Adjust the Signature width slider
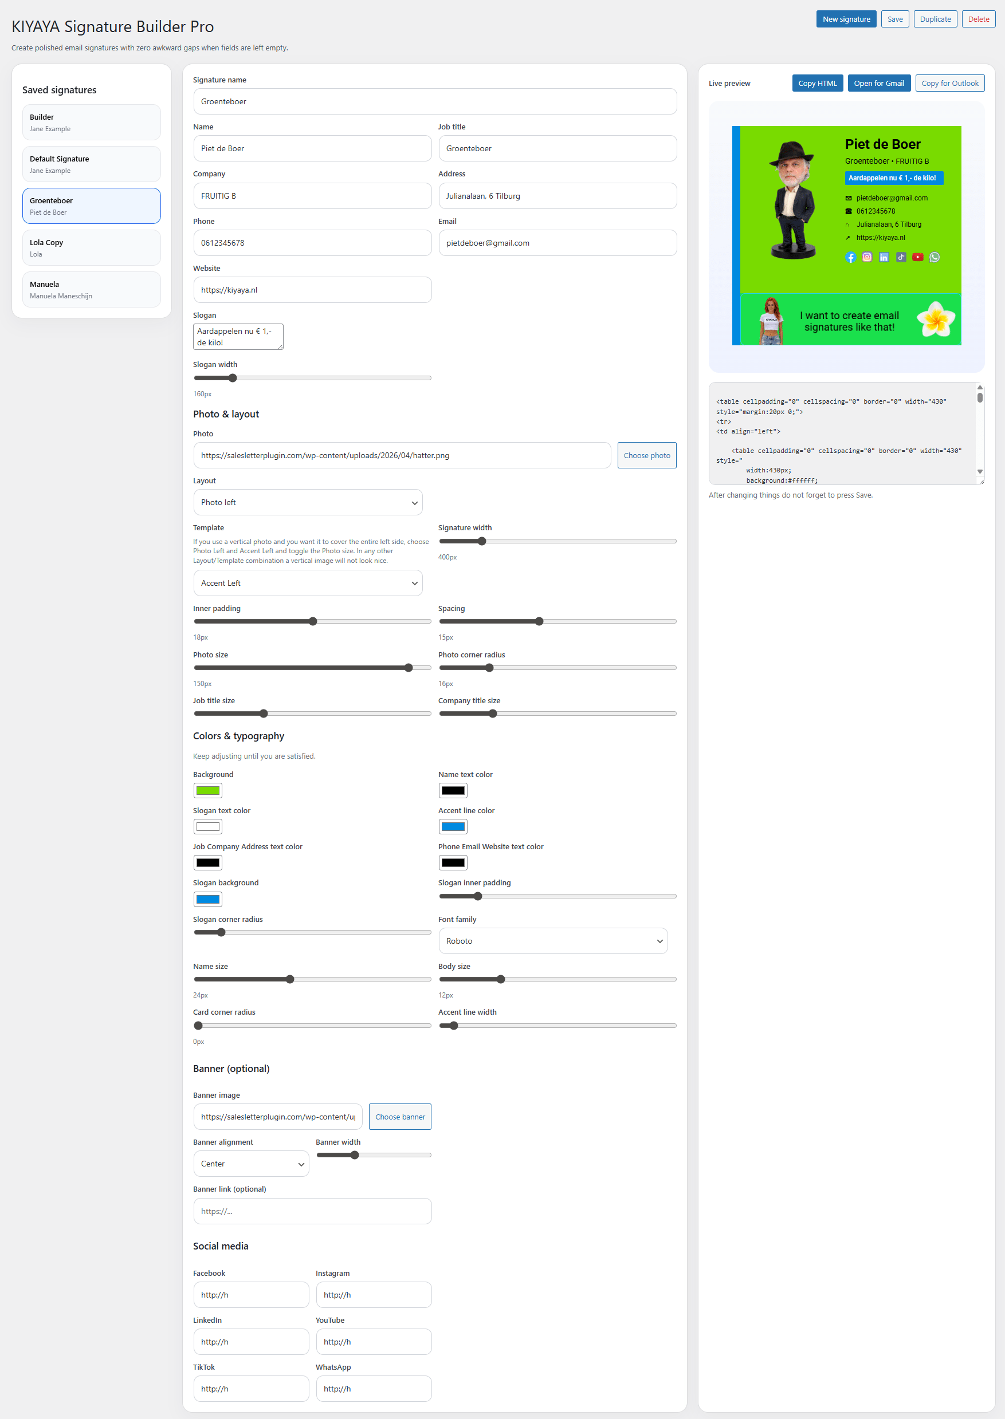This screenshot has height=1419, width=1005. coord(482,541)
